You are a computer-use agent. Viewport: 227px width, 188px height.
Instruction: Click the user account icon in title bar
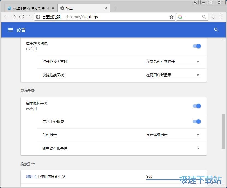tap(195, 2)
